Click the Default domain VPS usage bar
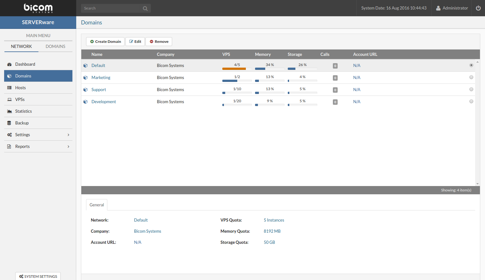 (237, 69)
